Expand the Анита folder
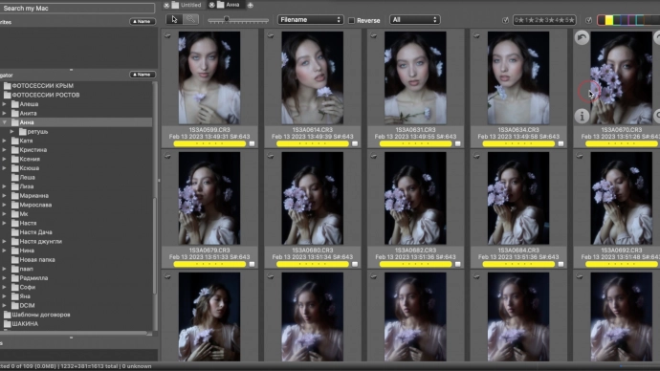Image resolution: width=660 pixels, height=371 pixels. (x=5, y=113)
